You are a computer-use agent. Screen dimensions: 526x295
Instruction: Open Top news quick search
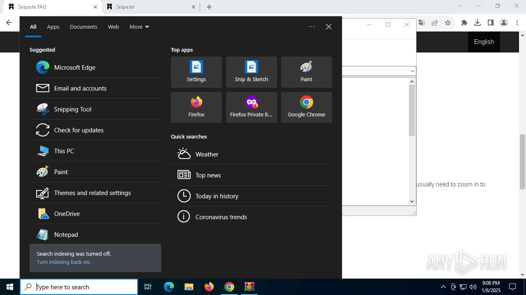(251, 175)
